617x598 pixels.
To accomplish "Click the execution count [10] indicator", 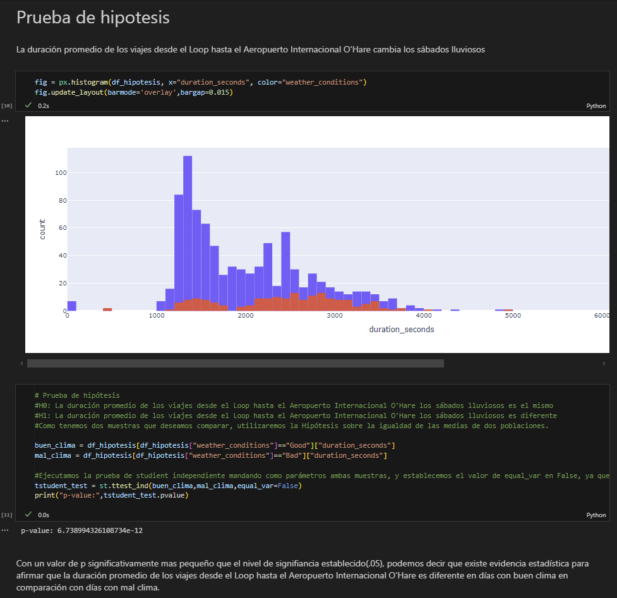I will pos(7,105).
